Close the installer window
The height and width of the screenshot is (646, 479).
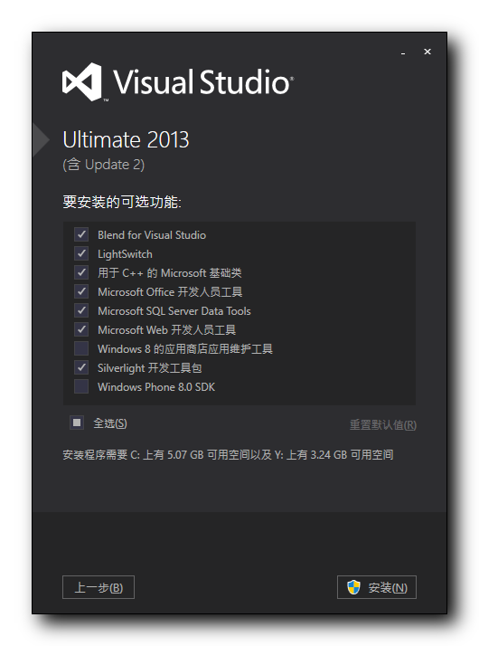[427, 52]
